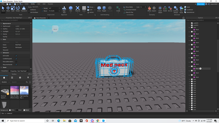
Task: Expand the State property section
Action: (1, 67)
